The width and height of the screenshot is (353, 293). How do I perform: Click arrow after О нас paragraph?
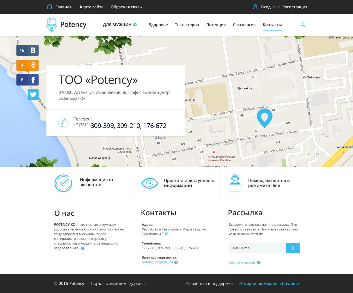pyautogui.click(x=83, y=248)
